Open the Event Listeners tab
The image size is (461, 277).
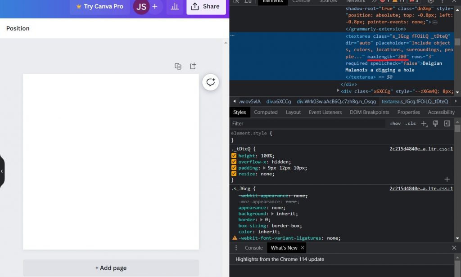325,112
